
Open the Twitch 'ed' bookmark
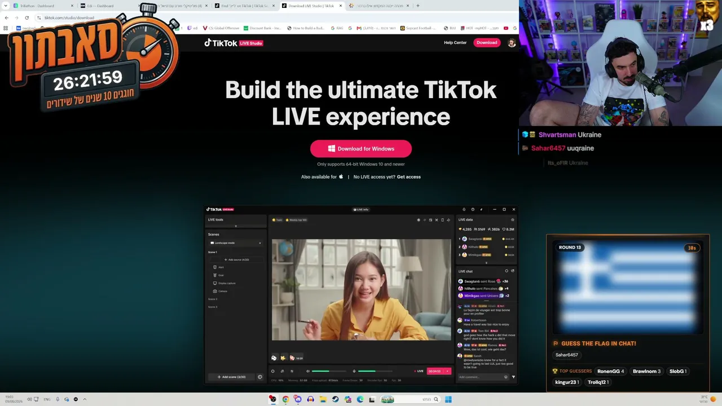[x=192, y=28]
